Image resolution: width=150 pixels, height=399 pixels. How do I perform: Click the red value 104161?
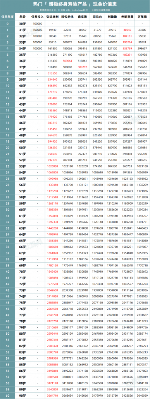[127, 36]
